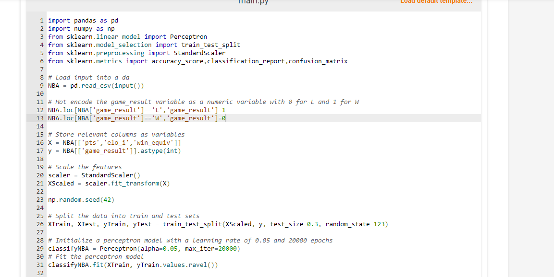
Task: Select the word train_test_split on line 26
Action: tap(188, 224)
